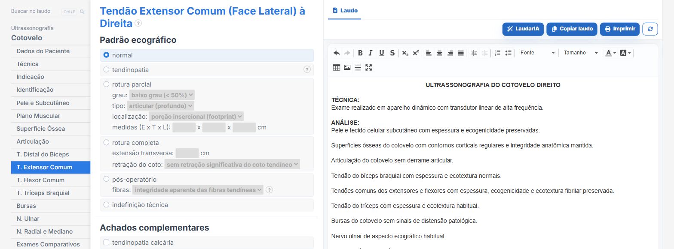Image resolution: width=674 pixels, height=249 pixels.
Task: Align text left
Action: (x=429, y=53)
